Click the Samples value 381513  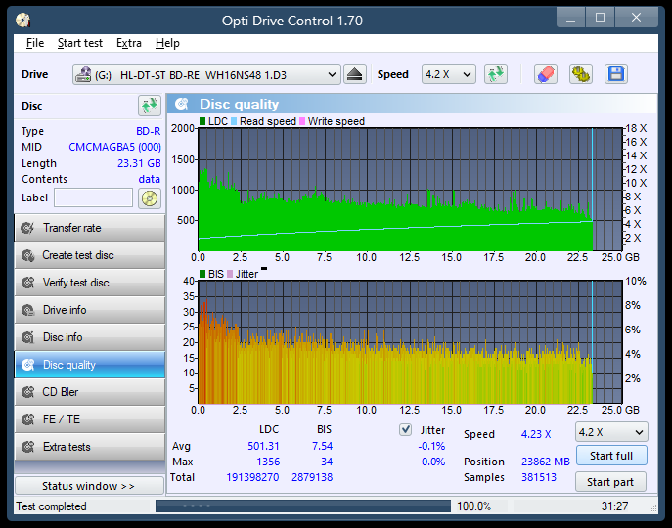pos(539,477)
